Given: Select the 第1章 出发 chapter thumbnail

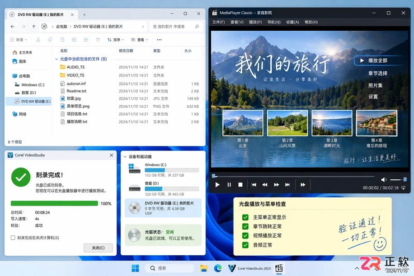Looking at the screenshot, I should point(243,123).
